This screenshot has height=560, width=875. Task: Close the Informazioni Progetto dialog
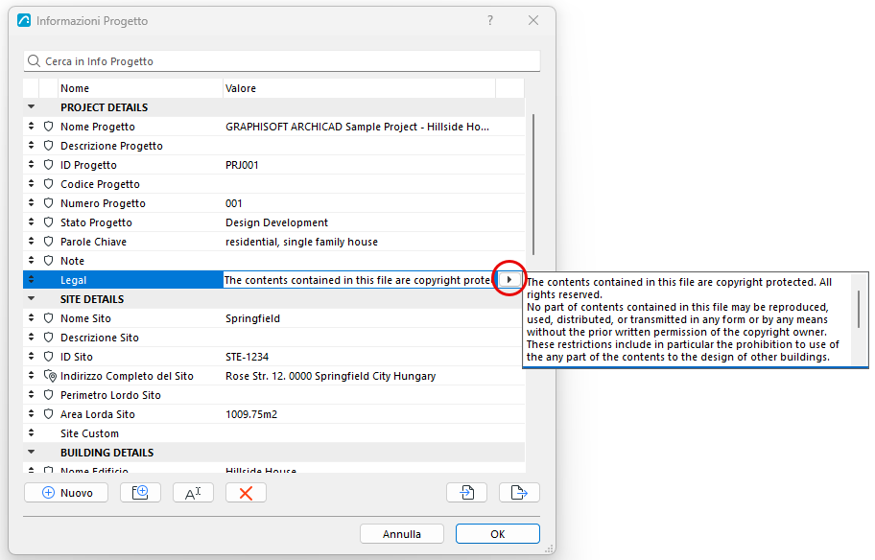tap(533, 21)
